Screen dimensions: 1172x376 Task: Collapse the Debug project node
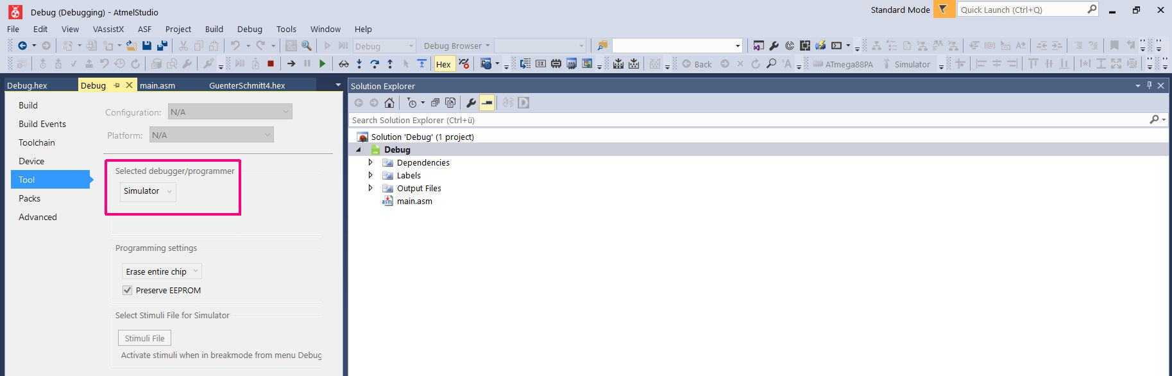pos(359,150)
